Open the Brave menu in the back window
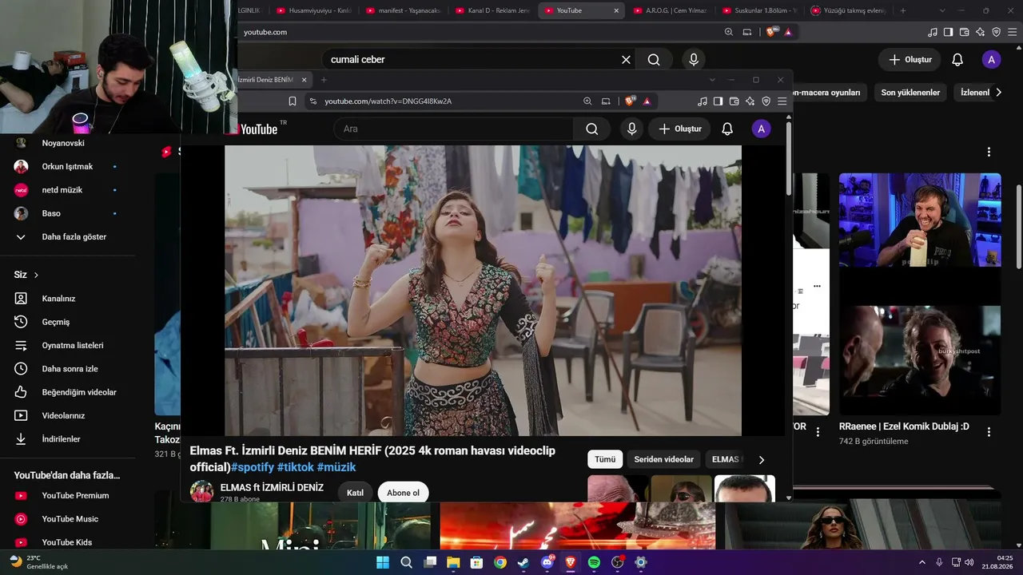The width and height of the screenshot is (1023, 575). 1012,32
